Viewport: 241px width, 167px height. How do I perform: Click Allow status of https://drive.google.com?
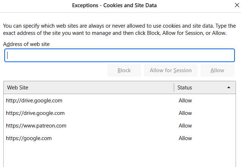(185, 113)
